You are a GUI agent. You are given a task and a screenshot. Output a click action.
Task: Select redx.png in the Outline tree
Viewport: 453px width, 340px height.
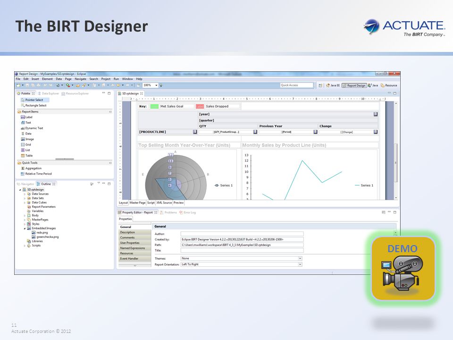coord(40,232)
